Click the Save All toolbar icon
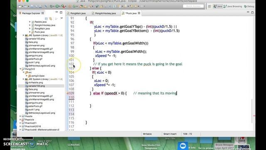 (36, 6)
